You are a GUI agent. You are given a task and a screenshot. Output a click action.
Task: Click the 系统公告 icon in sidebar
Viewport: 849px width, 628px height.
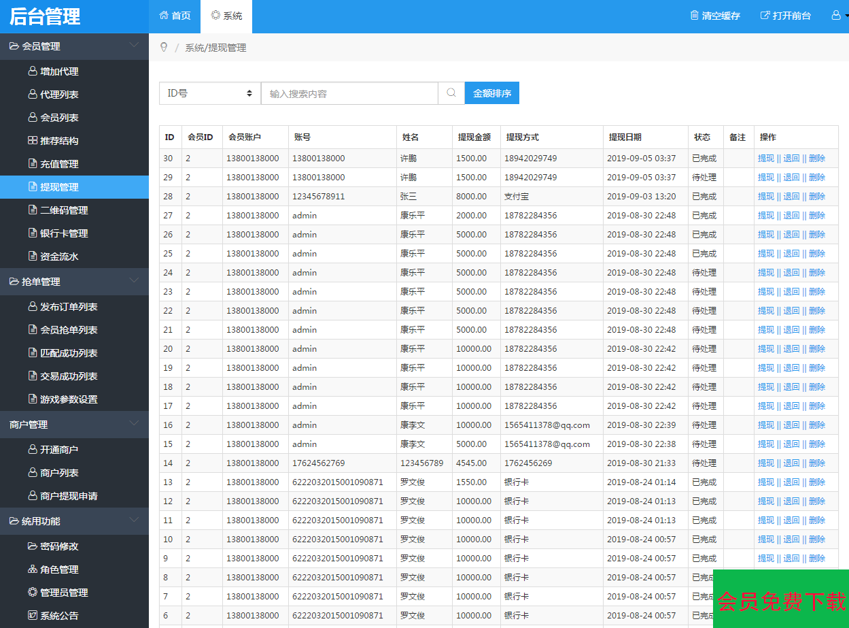pos(32,616)
